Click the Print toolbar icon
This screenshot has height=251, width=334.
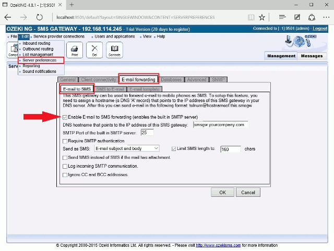point(75,50)
